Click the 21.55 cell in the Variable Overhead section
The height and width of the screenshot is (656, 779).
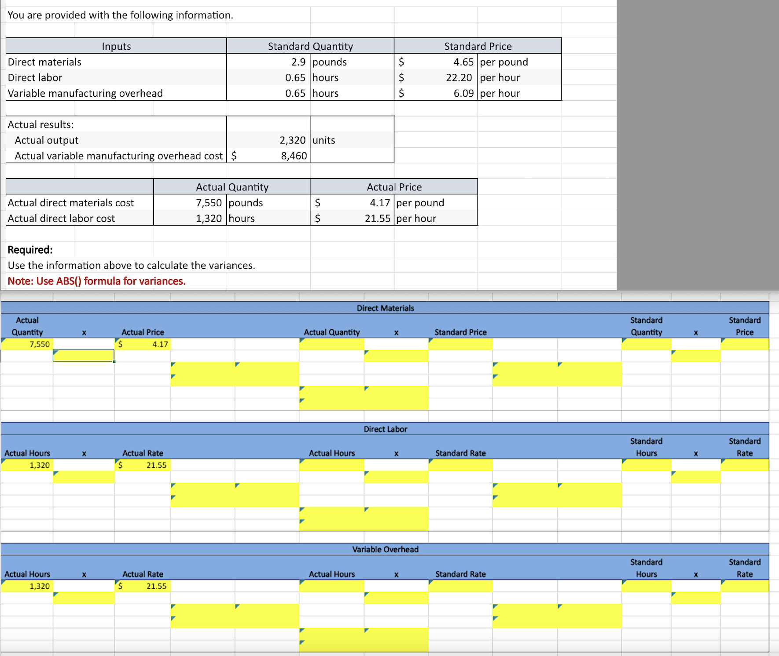[143, 586]
